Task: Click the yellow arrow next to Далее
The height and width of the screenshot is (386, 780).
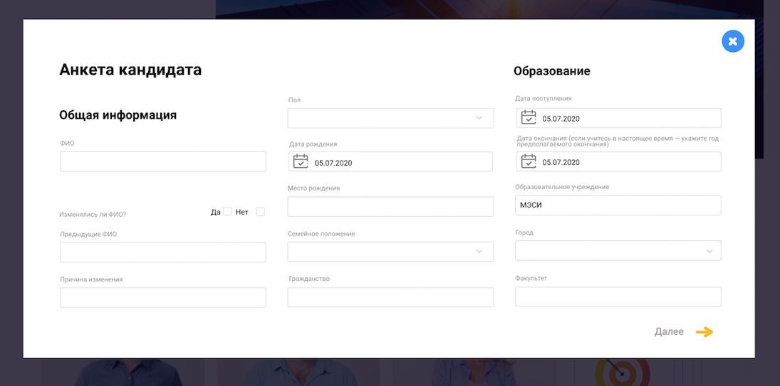Action: click(704, 332)
